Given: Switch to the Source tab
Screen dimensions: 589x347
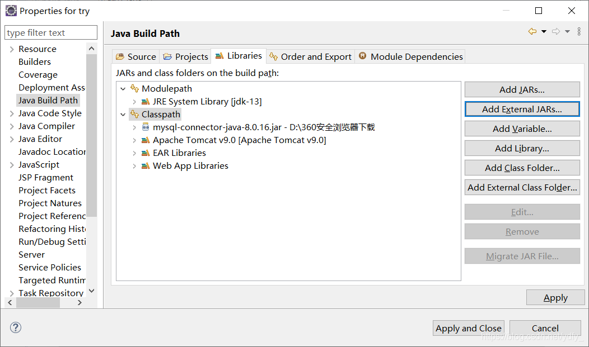Looking at the screenshot, I should tap(135, 56).
